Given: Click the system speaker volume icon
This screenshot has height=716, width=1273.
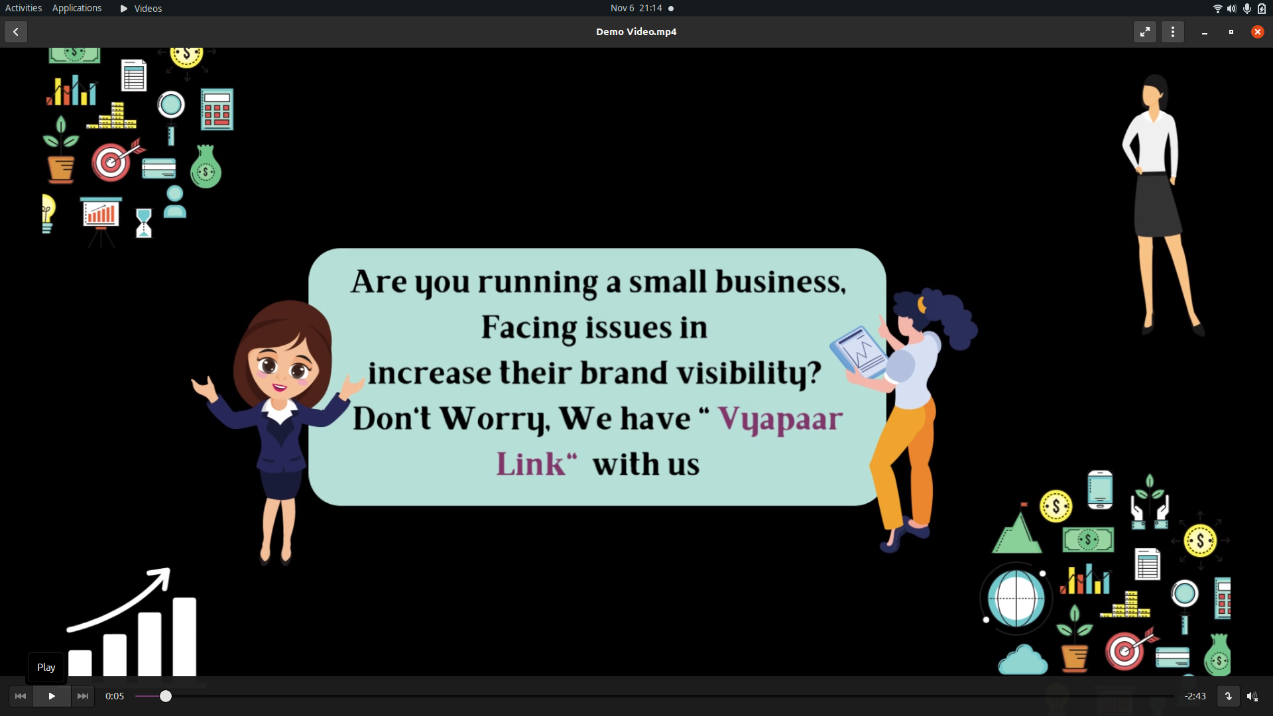Looking at the screenshot, I should (x=1231, y=9).
